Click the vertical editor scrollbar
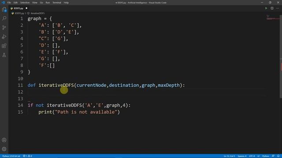Viewport: 282px width, 158px height. pyautogui.click(x=281, y=57)
